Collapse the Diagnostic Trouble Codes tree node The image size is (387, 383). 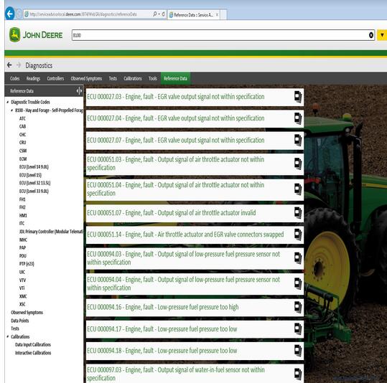pos(8,102)
